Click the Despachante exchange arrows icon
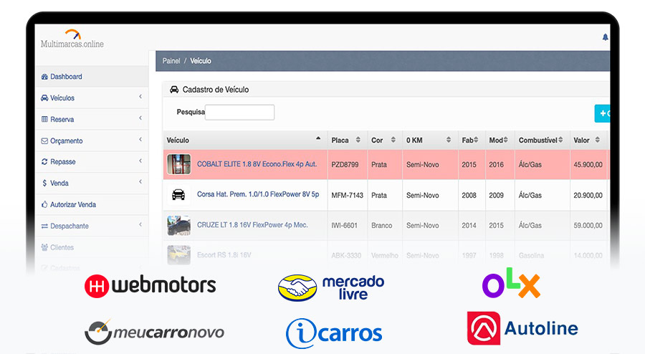 click(x=44, y=226)
